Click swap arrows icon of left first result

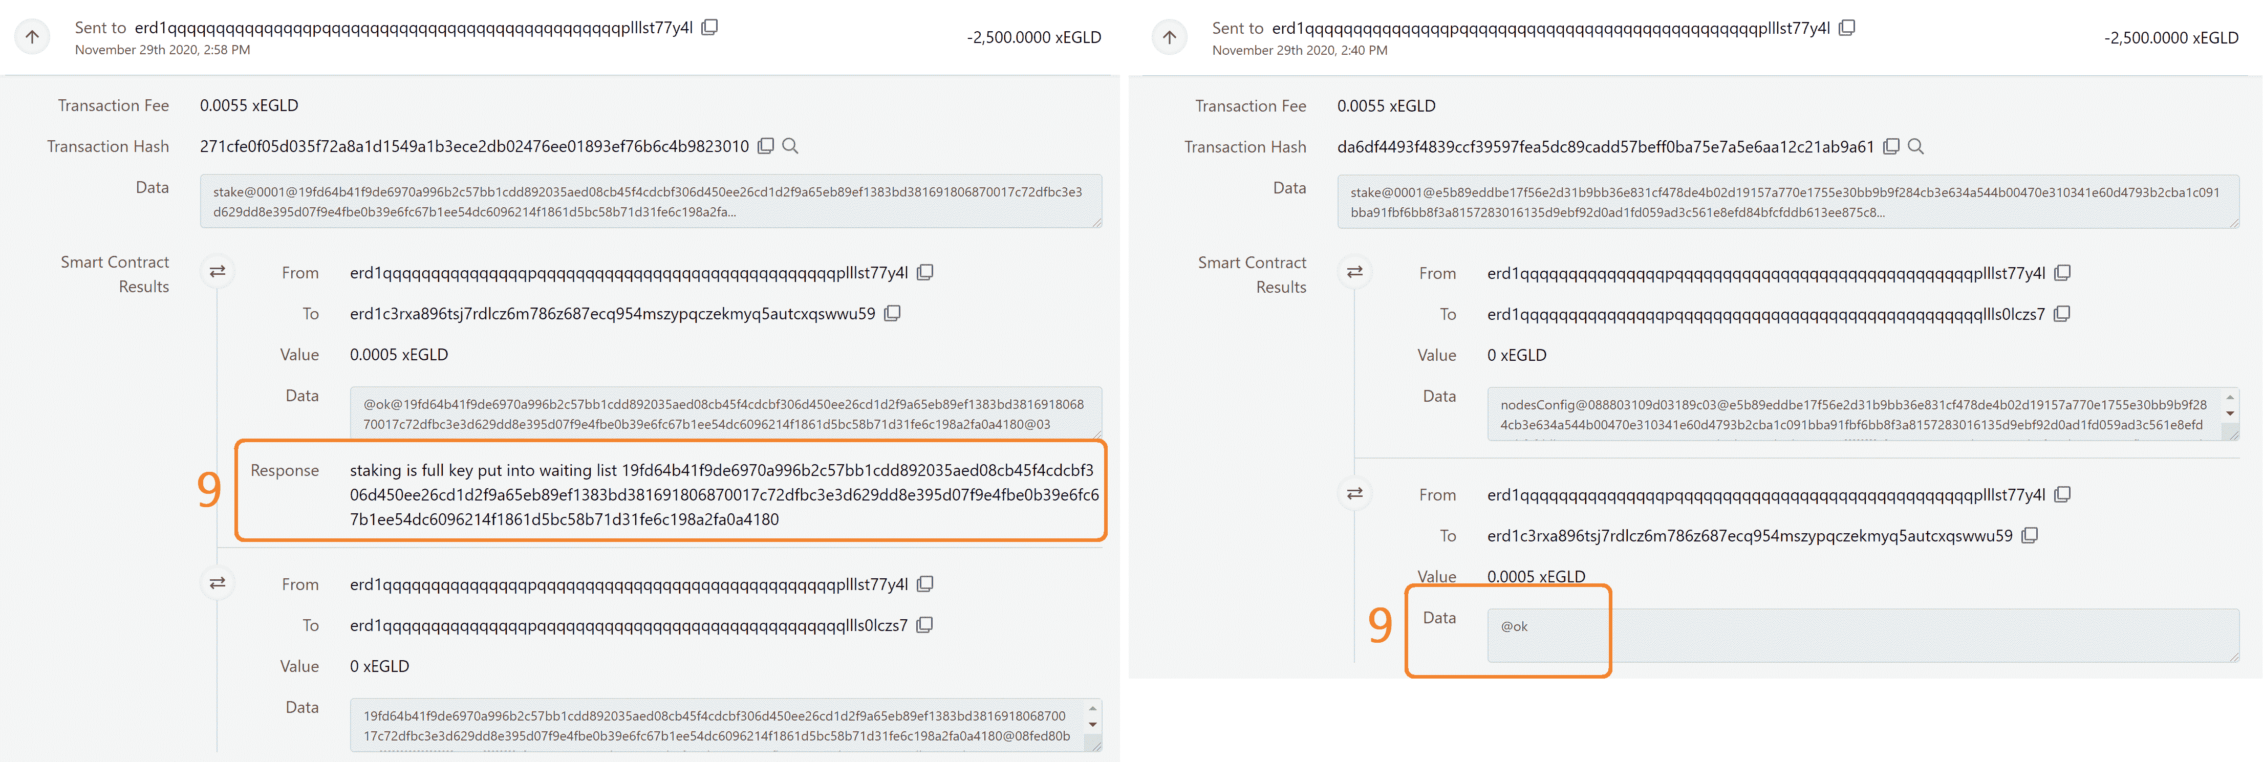tap(218, 271)
